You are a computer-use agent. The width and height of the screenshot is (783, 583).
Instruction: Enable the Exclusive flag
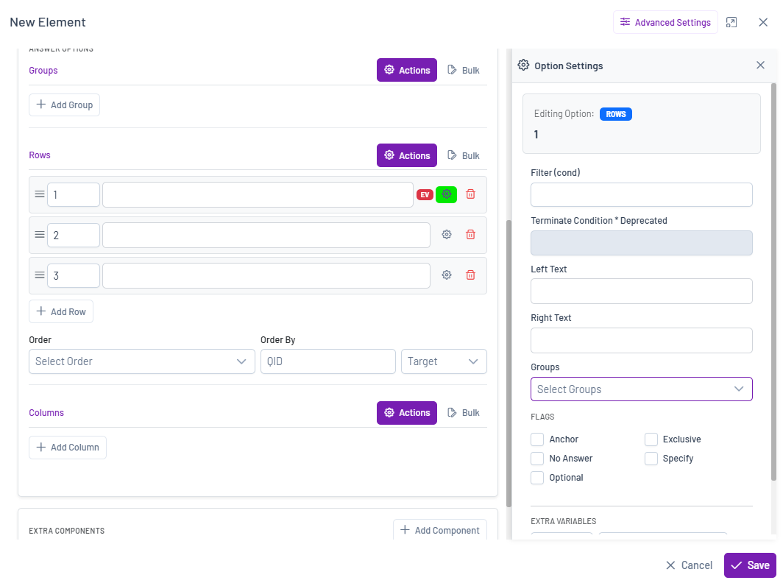tap(651, 439)
